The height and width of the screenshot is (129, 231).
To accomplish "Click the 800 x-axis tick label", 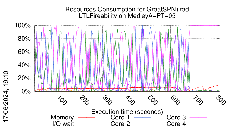I will coord(221,100).
